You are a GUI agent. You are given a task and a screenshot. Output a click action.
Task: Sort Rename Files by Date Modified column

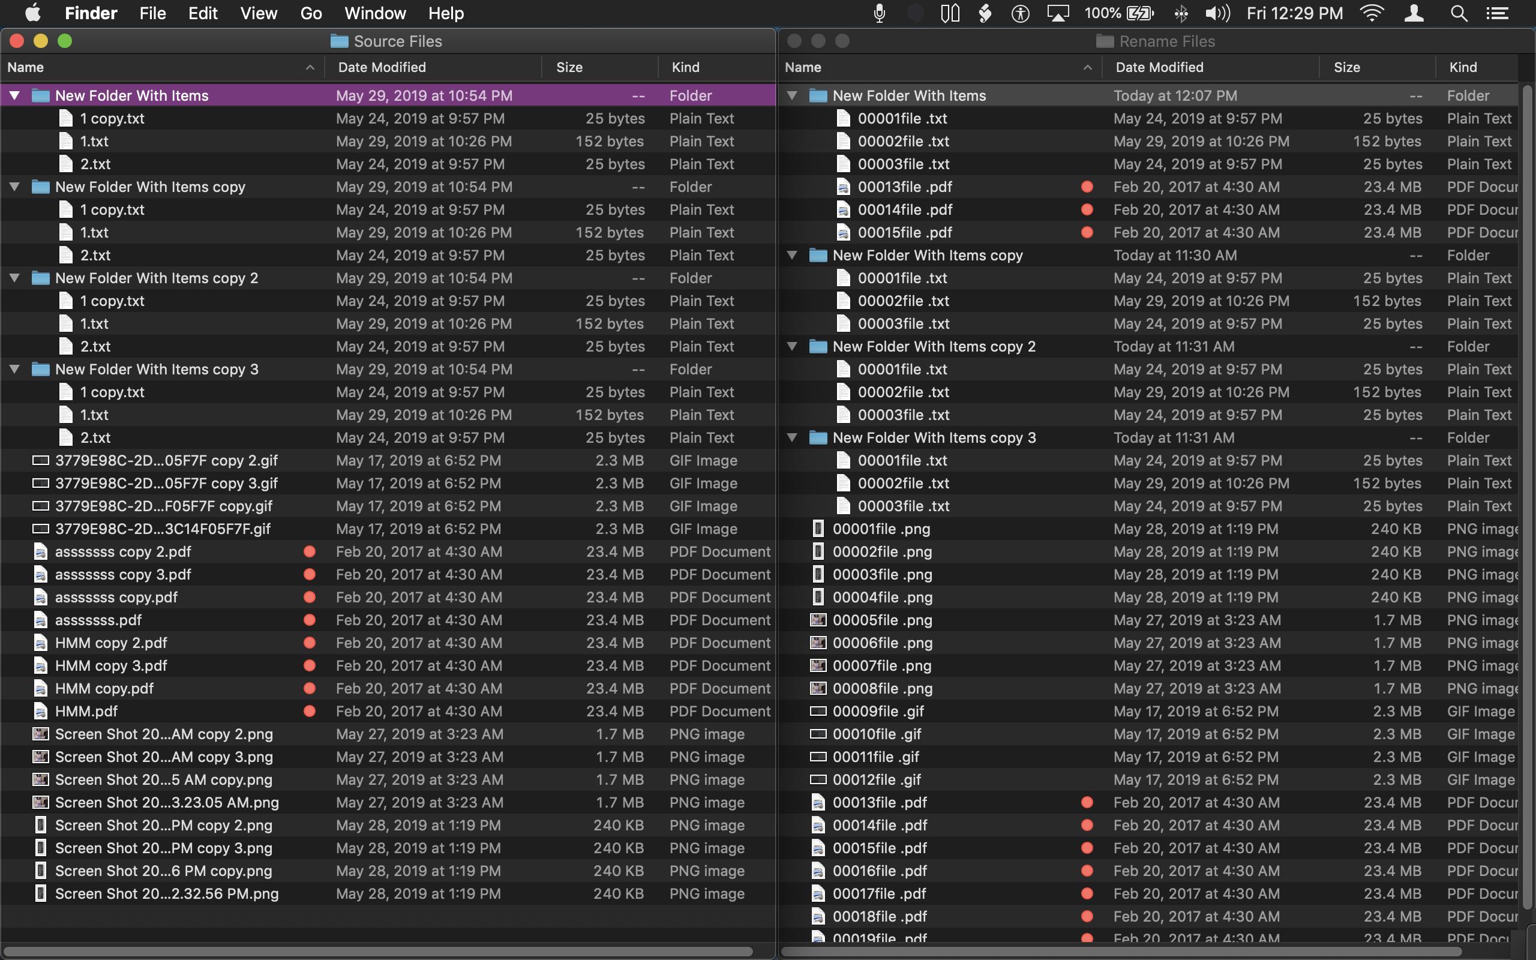pyautogui.click(x=1210, y=67)
